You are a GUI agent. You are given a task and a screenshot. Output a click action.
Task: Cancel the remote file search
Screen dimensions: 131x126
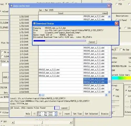click(x=64, y=108)
